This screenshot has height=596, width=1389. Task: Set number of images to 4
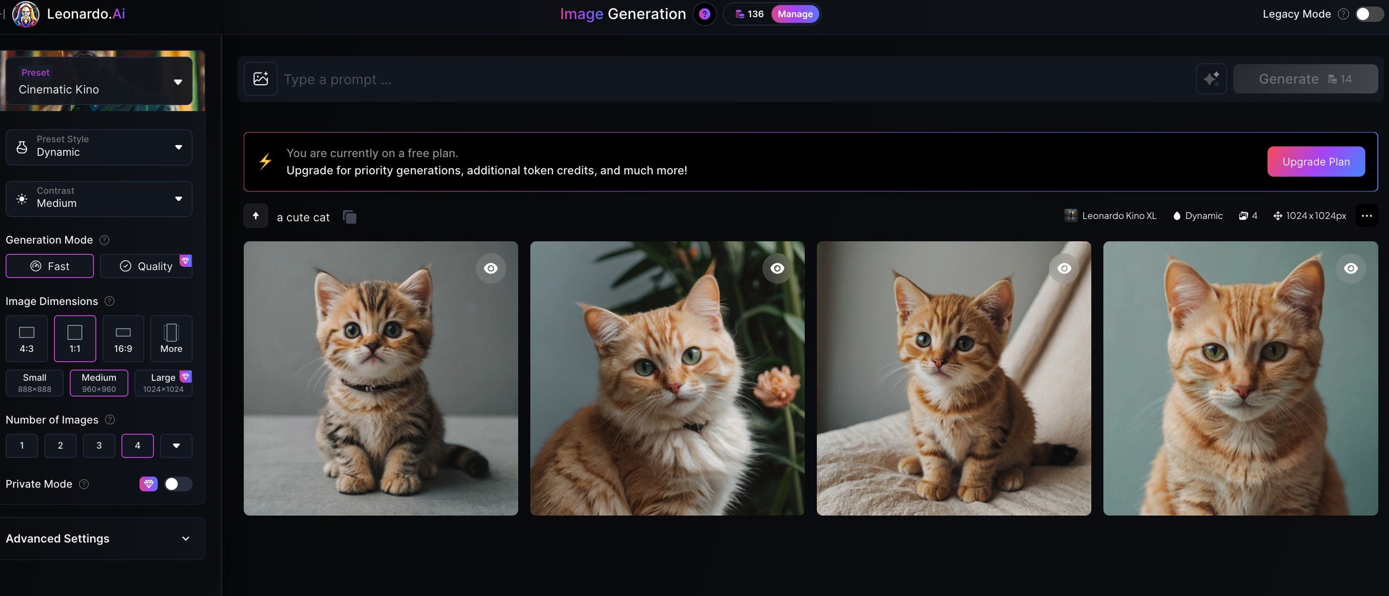138,445
